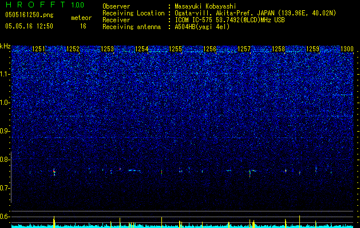Click the 1257 time marker
Image resolution: width=360 pixels, height=228 pixels.
click(x=244, y=48)
